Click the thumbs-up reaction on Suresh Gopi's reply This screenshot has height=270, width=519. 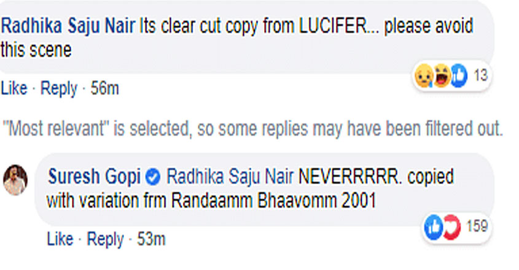coord(434,227)
